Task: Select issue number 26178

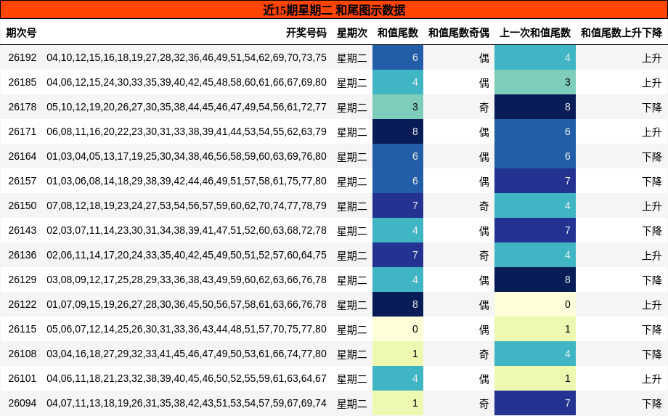Action: 23,107
